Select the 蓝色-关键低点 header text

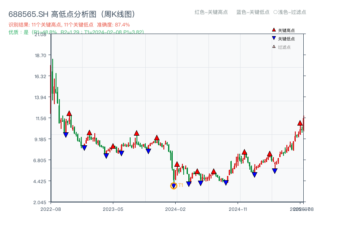[x=253, y=12]
